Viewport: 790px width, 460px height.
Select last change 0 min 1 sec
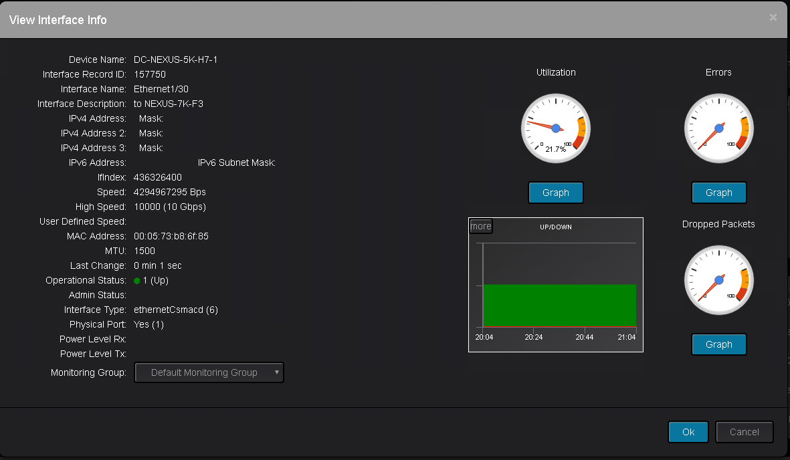(x=158, y=265)
